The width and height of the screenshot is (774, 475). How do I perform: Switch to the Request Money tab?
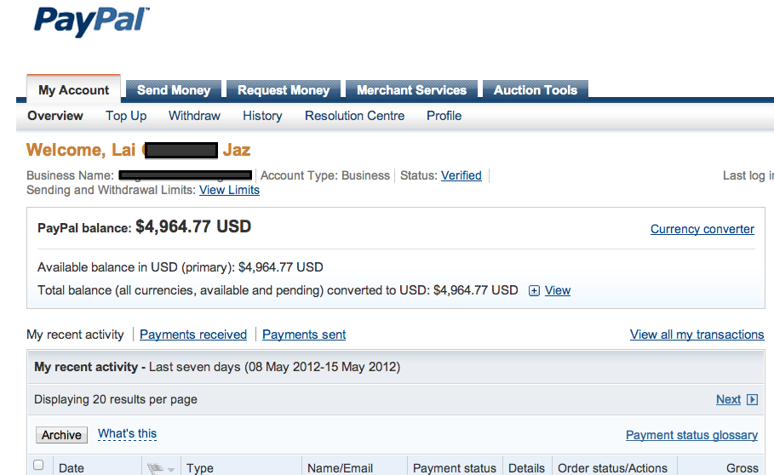tap(284, 90)
